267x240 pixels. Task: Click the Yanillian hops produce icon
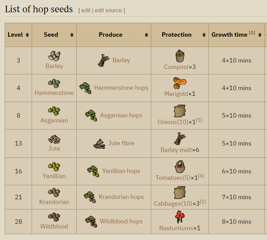(x=93, y=171)
